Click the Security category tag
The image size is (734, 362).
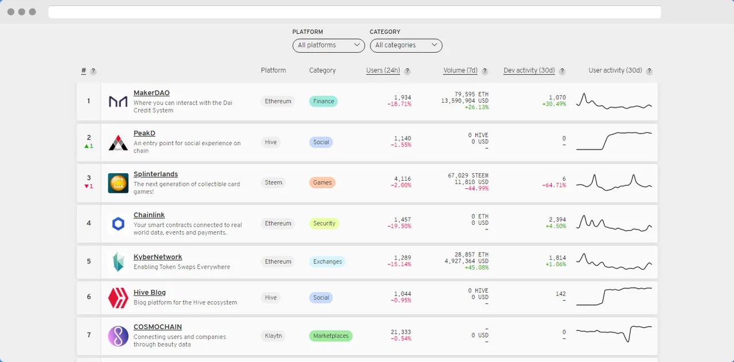tap(324, 224)
